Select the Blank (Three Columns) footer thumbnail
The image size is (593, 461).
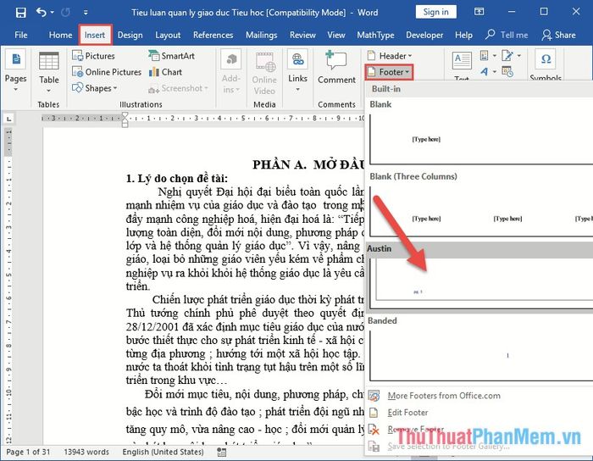click(481, 211)
